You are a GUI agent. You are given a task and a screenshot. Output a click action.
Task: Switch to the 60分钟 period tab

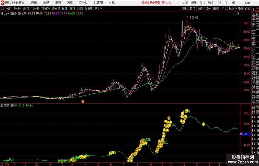point(56,9)
